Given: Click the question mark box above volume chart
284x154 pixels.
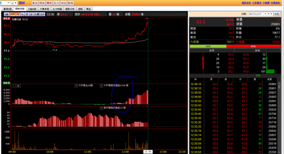Looking at the screenshot, I should pos(13,86).
